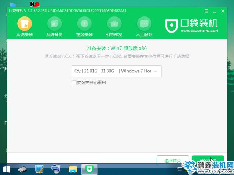Open the 系统备份 backup icon

point(55,24)
